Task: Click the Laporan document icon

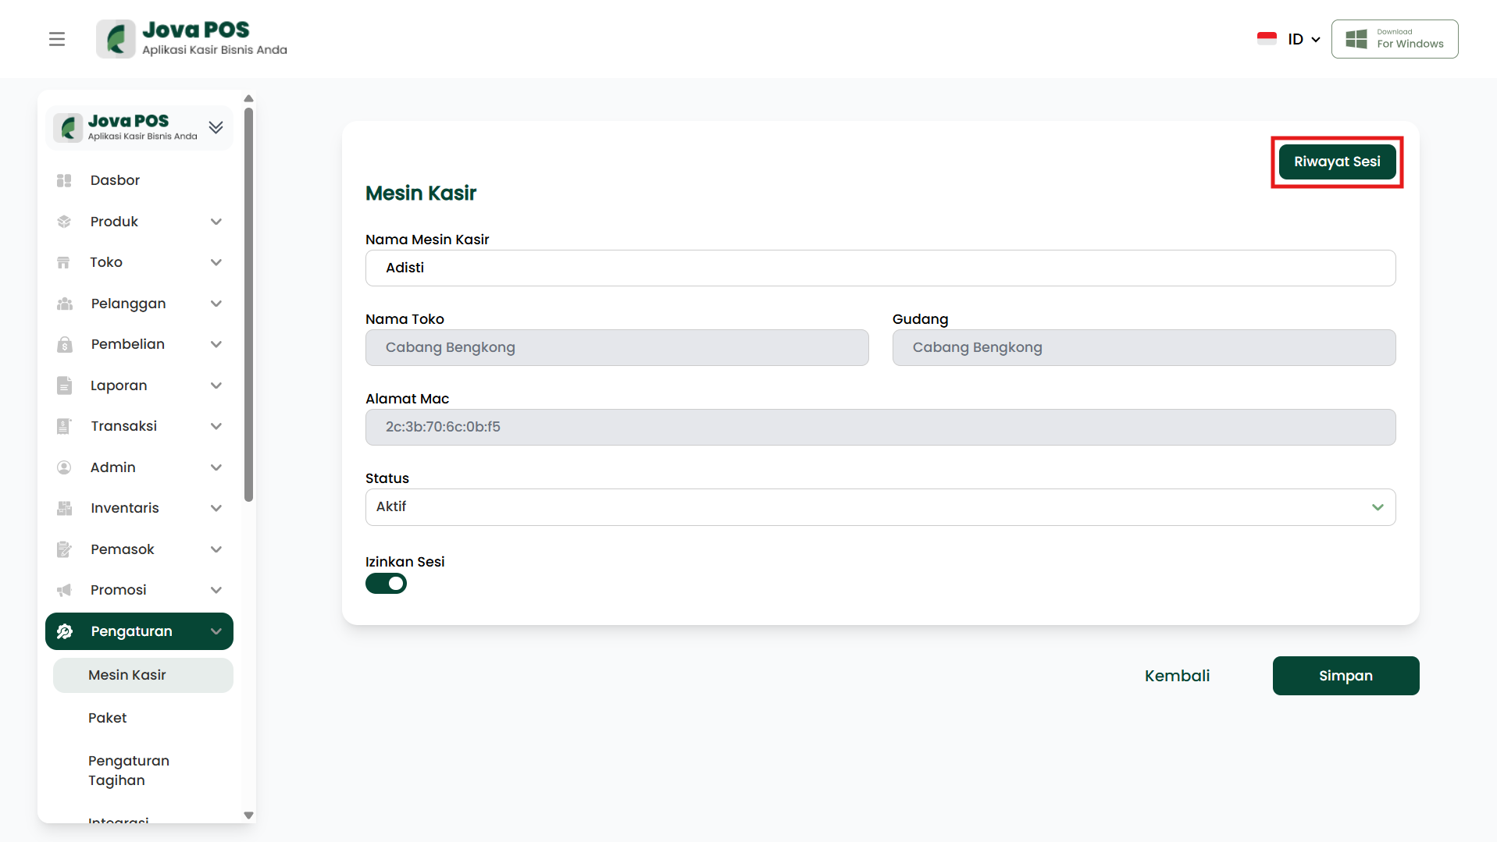Action: [64, 385]
